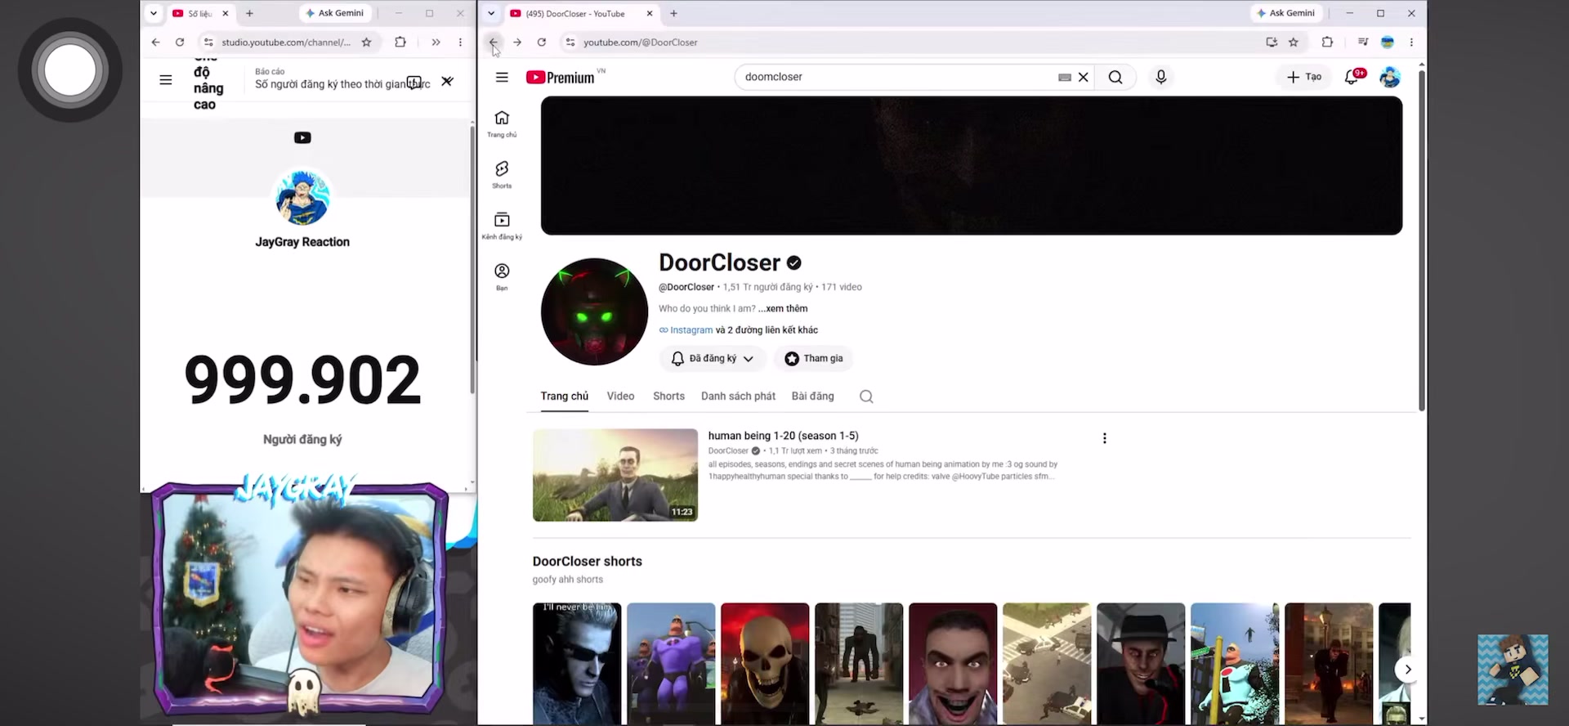Switch to the Video tab
Screen dimensions: 1569x726
pyautogui.click(x=620, y=396)
